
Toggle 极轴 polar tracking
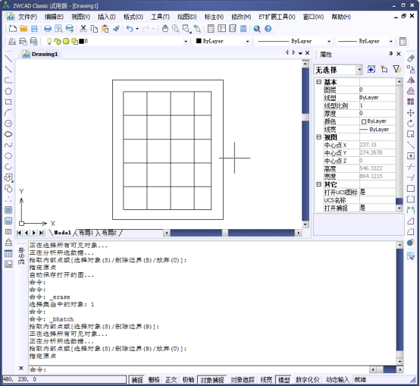coord(188,380)
